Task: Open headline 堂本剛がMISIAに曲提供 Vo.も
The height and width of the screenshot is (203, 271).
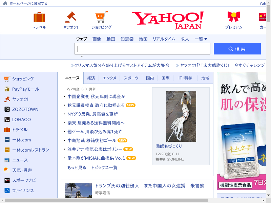Action: pos(96,158)
